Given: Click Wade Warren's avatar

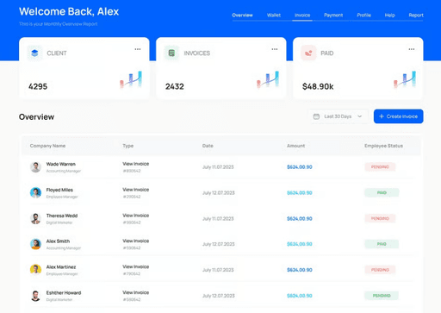Looking at the screenshot, I should pos(35,167).
